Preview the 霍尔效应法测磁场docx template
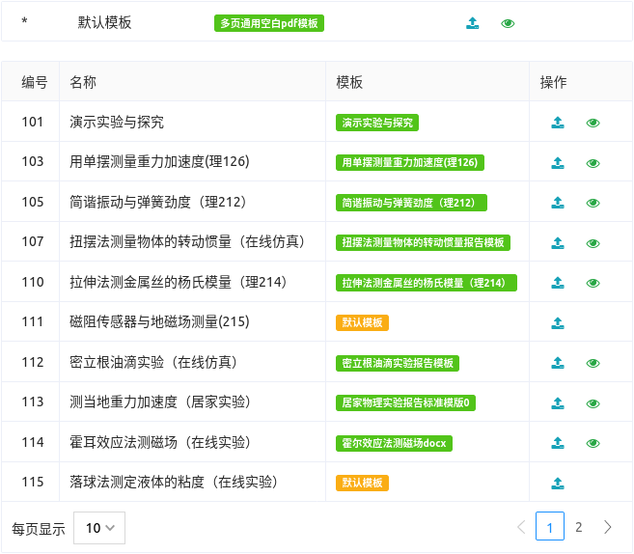This screenshot has width=634, height=554. tap(593, 443)
